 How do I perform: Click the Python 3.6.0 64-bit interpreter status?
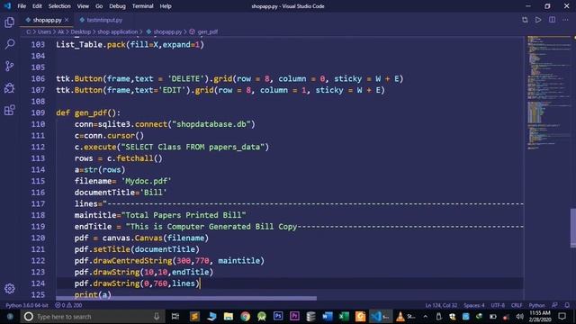point(27,305)
